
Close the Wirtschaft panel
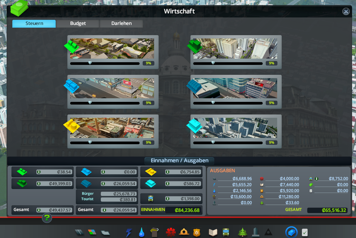(x=346, y=11)
